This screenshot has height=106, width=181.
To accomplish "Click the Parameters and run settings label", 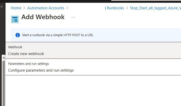I will click(29, 64).
